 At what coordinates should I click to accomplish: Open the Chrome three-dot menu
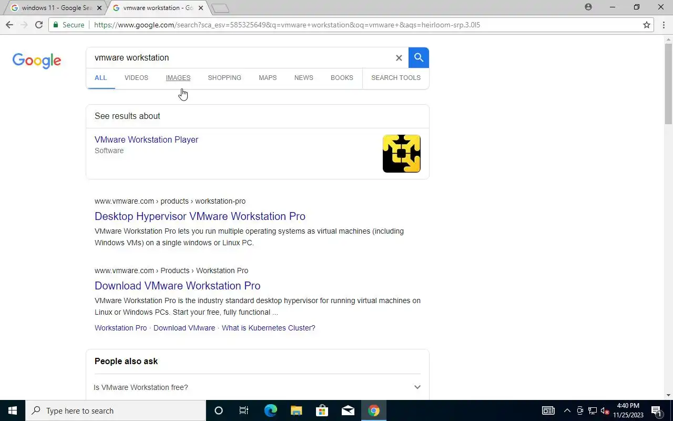(664, 25)
